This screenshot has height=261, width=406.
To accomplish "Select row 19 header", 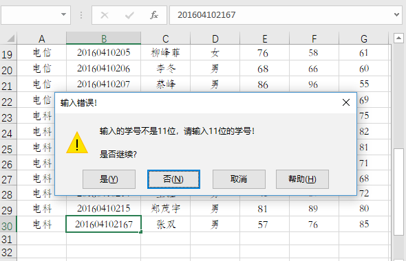I will [x=8, y=53].
